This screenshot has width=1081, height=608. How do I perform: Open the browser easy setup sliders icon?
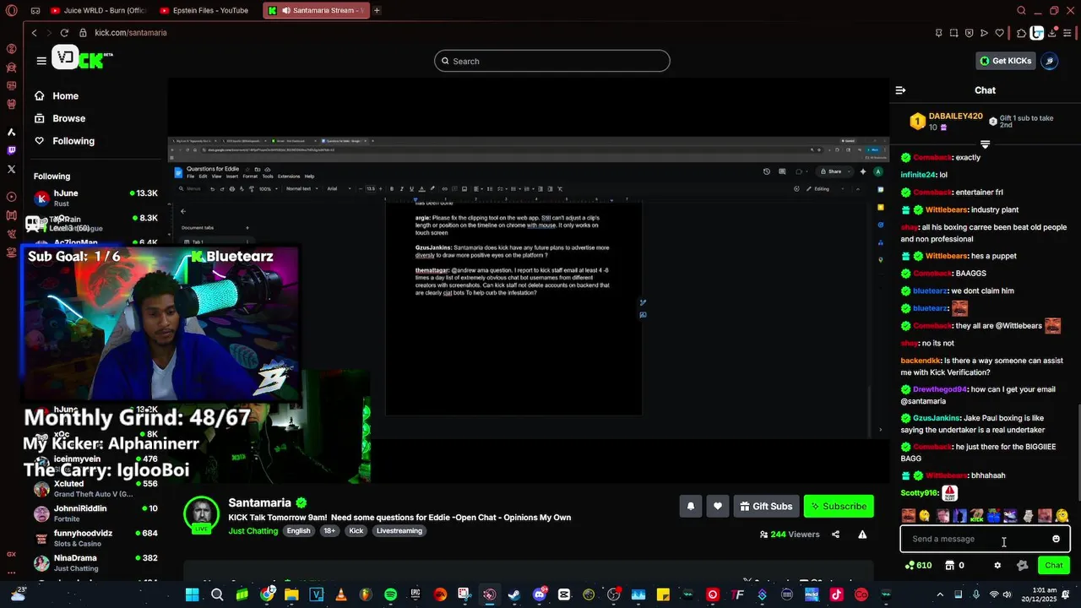tap(1068, 33)
